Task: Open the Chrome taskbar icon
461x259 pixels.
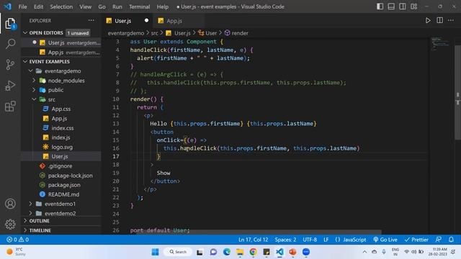Action: 253,252
